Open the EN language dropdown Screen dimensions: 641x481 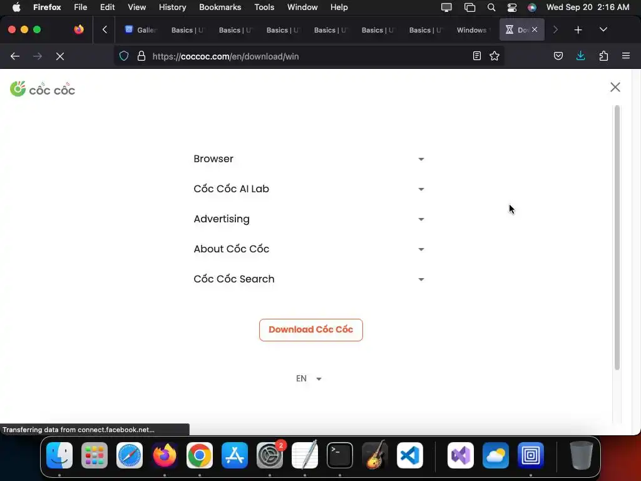point(309,378)
